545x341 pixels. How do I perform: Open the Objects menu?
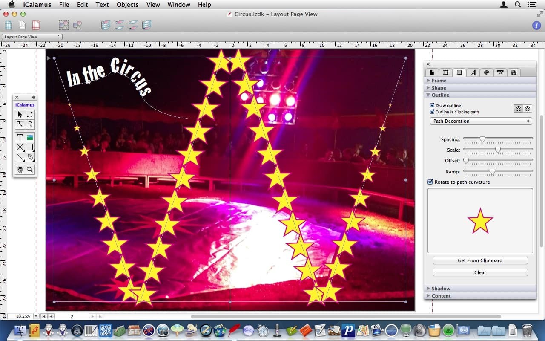coord(127,5)
